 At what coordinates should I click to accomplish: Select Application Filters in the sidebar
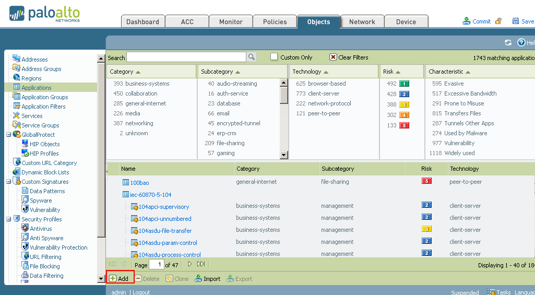pos(43,107)
